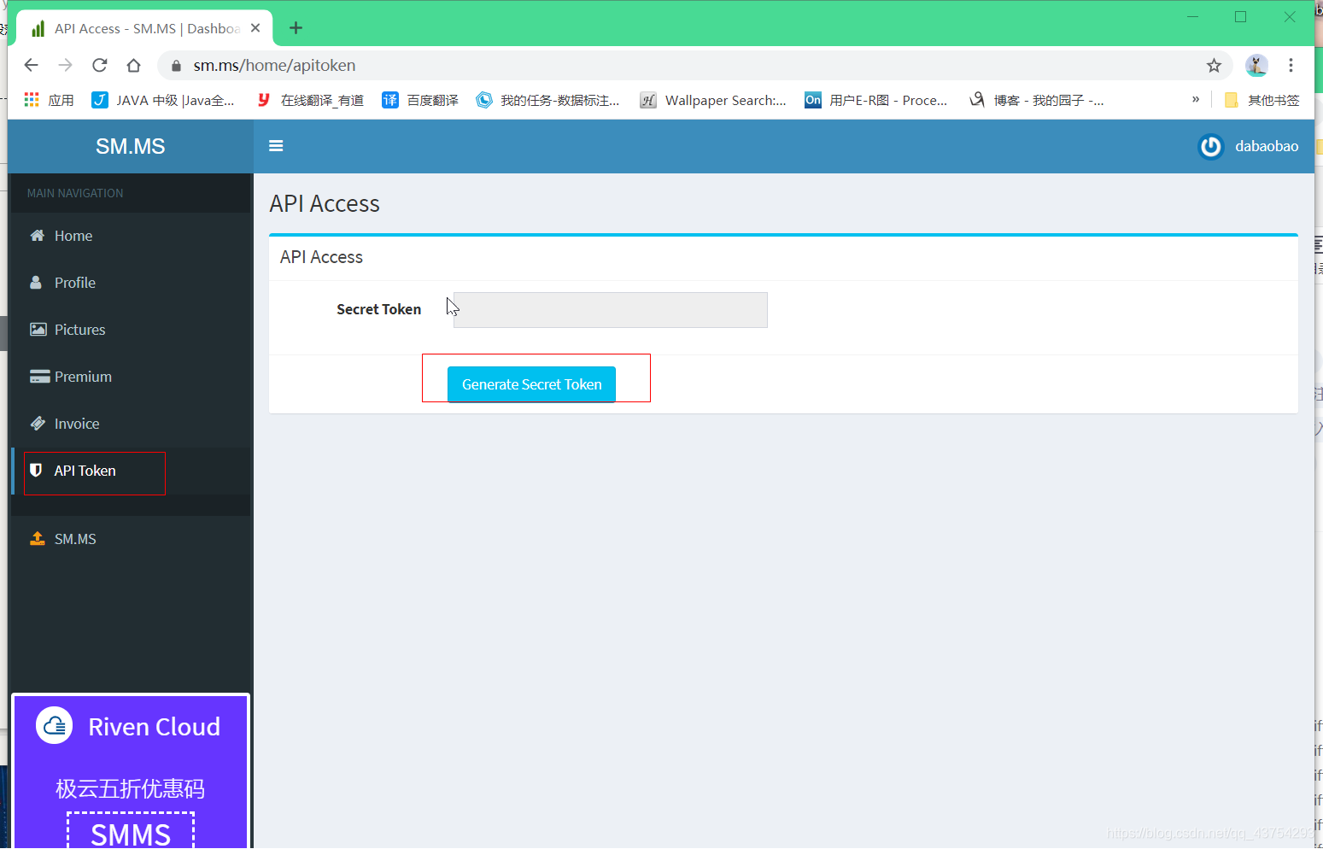1323x849 pixels.
Task: Open the dabaobao user menu
Action: (1248, 146)
